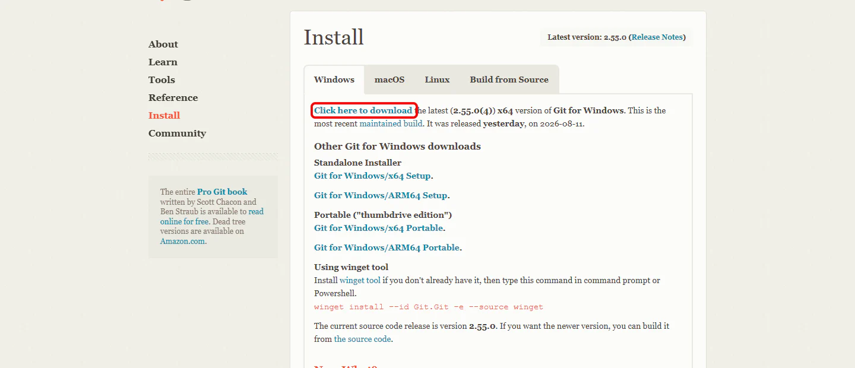Download Git for Windows/ARM64 Portable
Image resolution: width=855 pixels, height=368 pixels.
(x=387, y=248)
